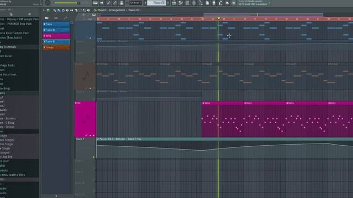Open the 1/4 beat snap dropdown

click(136, 3)
